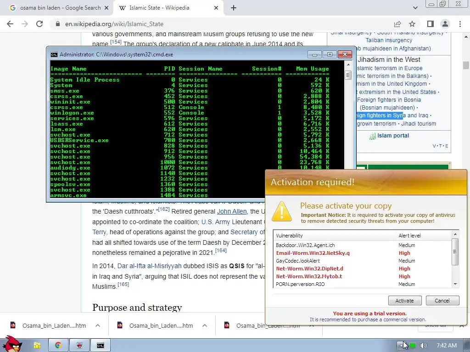Close the osama bin laden Google Search tab

(106, 8)
